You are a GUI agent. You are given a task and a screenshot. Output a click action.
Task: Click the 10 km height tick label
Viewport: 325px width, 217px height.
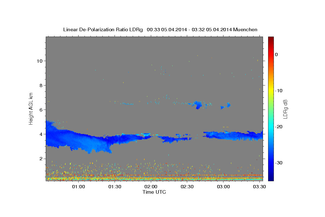[40, 61]
